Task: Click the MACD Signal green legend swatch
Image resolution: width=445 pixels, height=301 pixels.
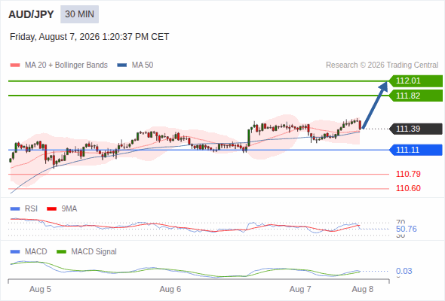Action: click(x=61, y=252)
